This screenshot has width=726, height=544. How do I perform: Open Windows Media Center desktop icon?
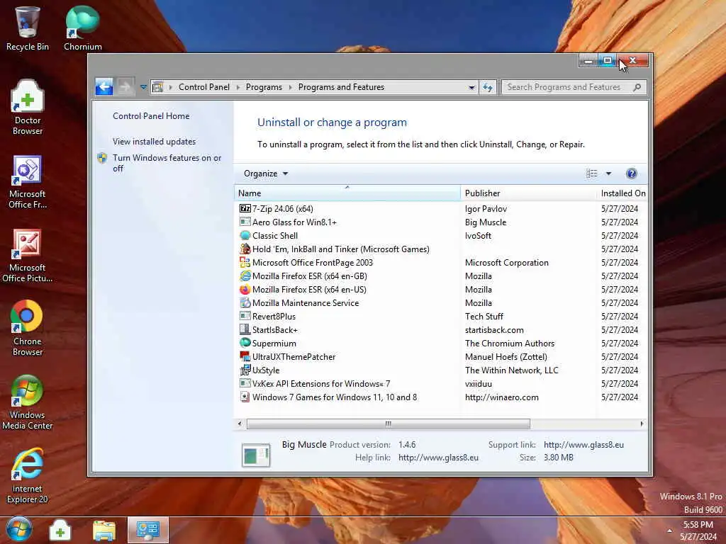click(x=28, y=402)
